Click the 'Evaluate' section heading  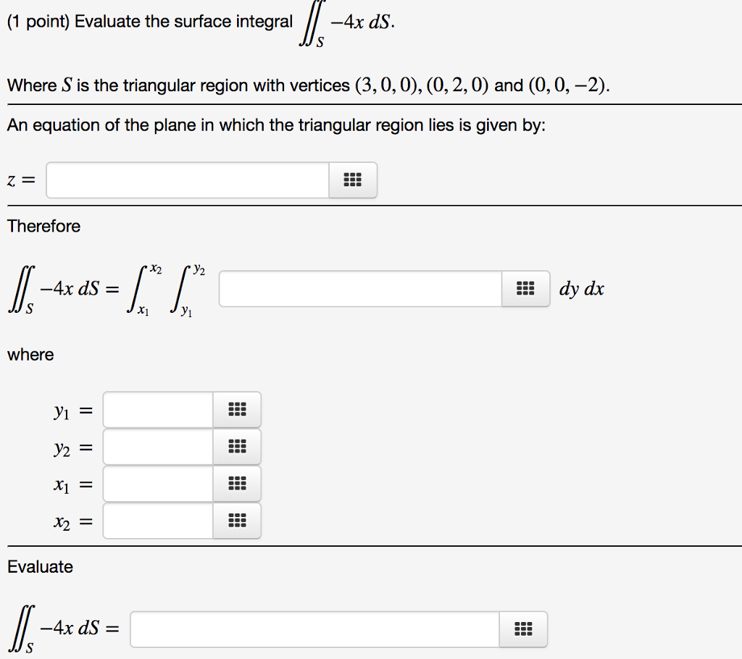tap(41, 567)
